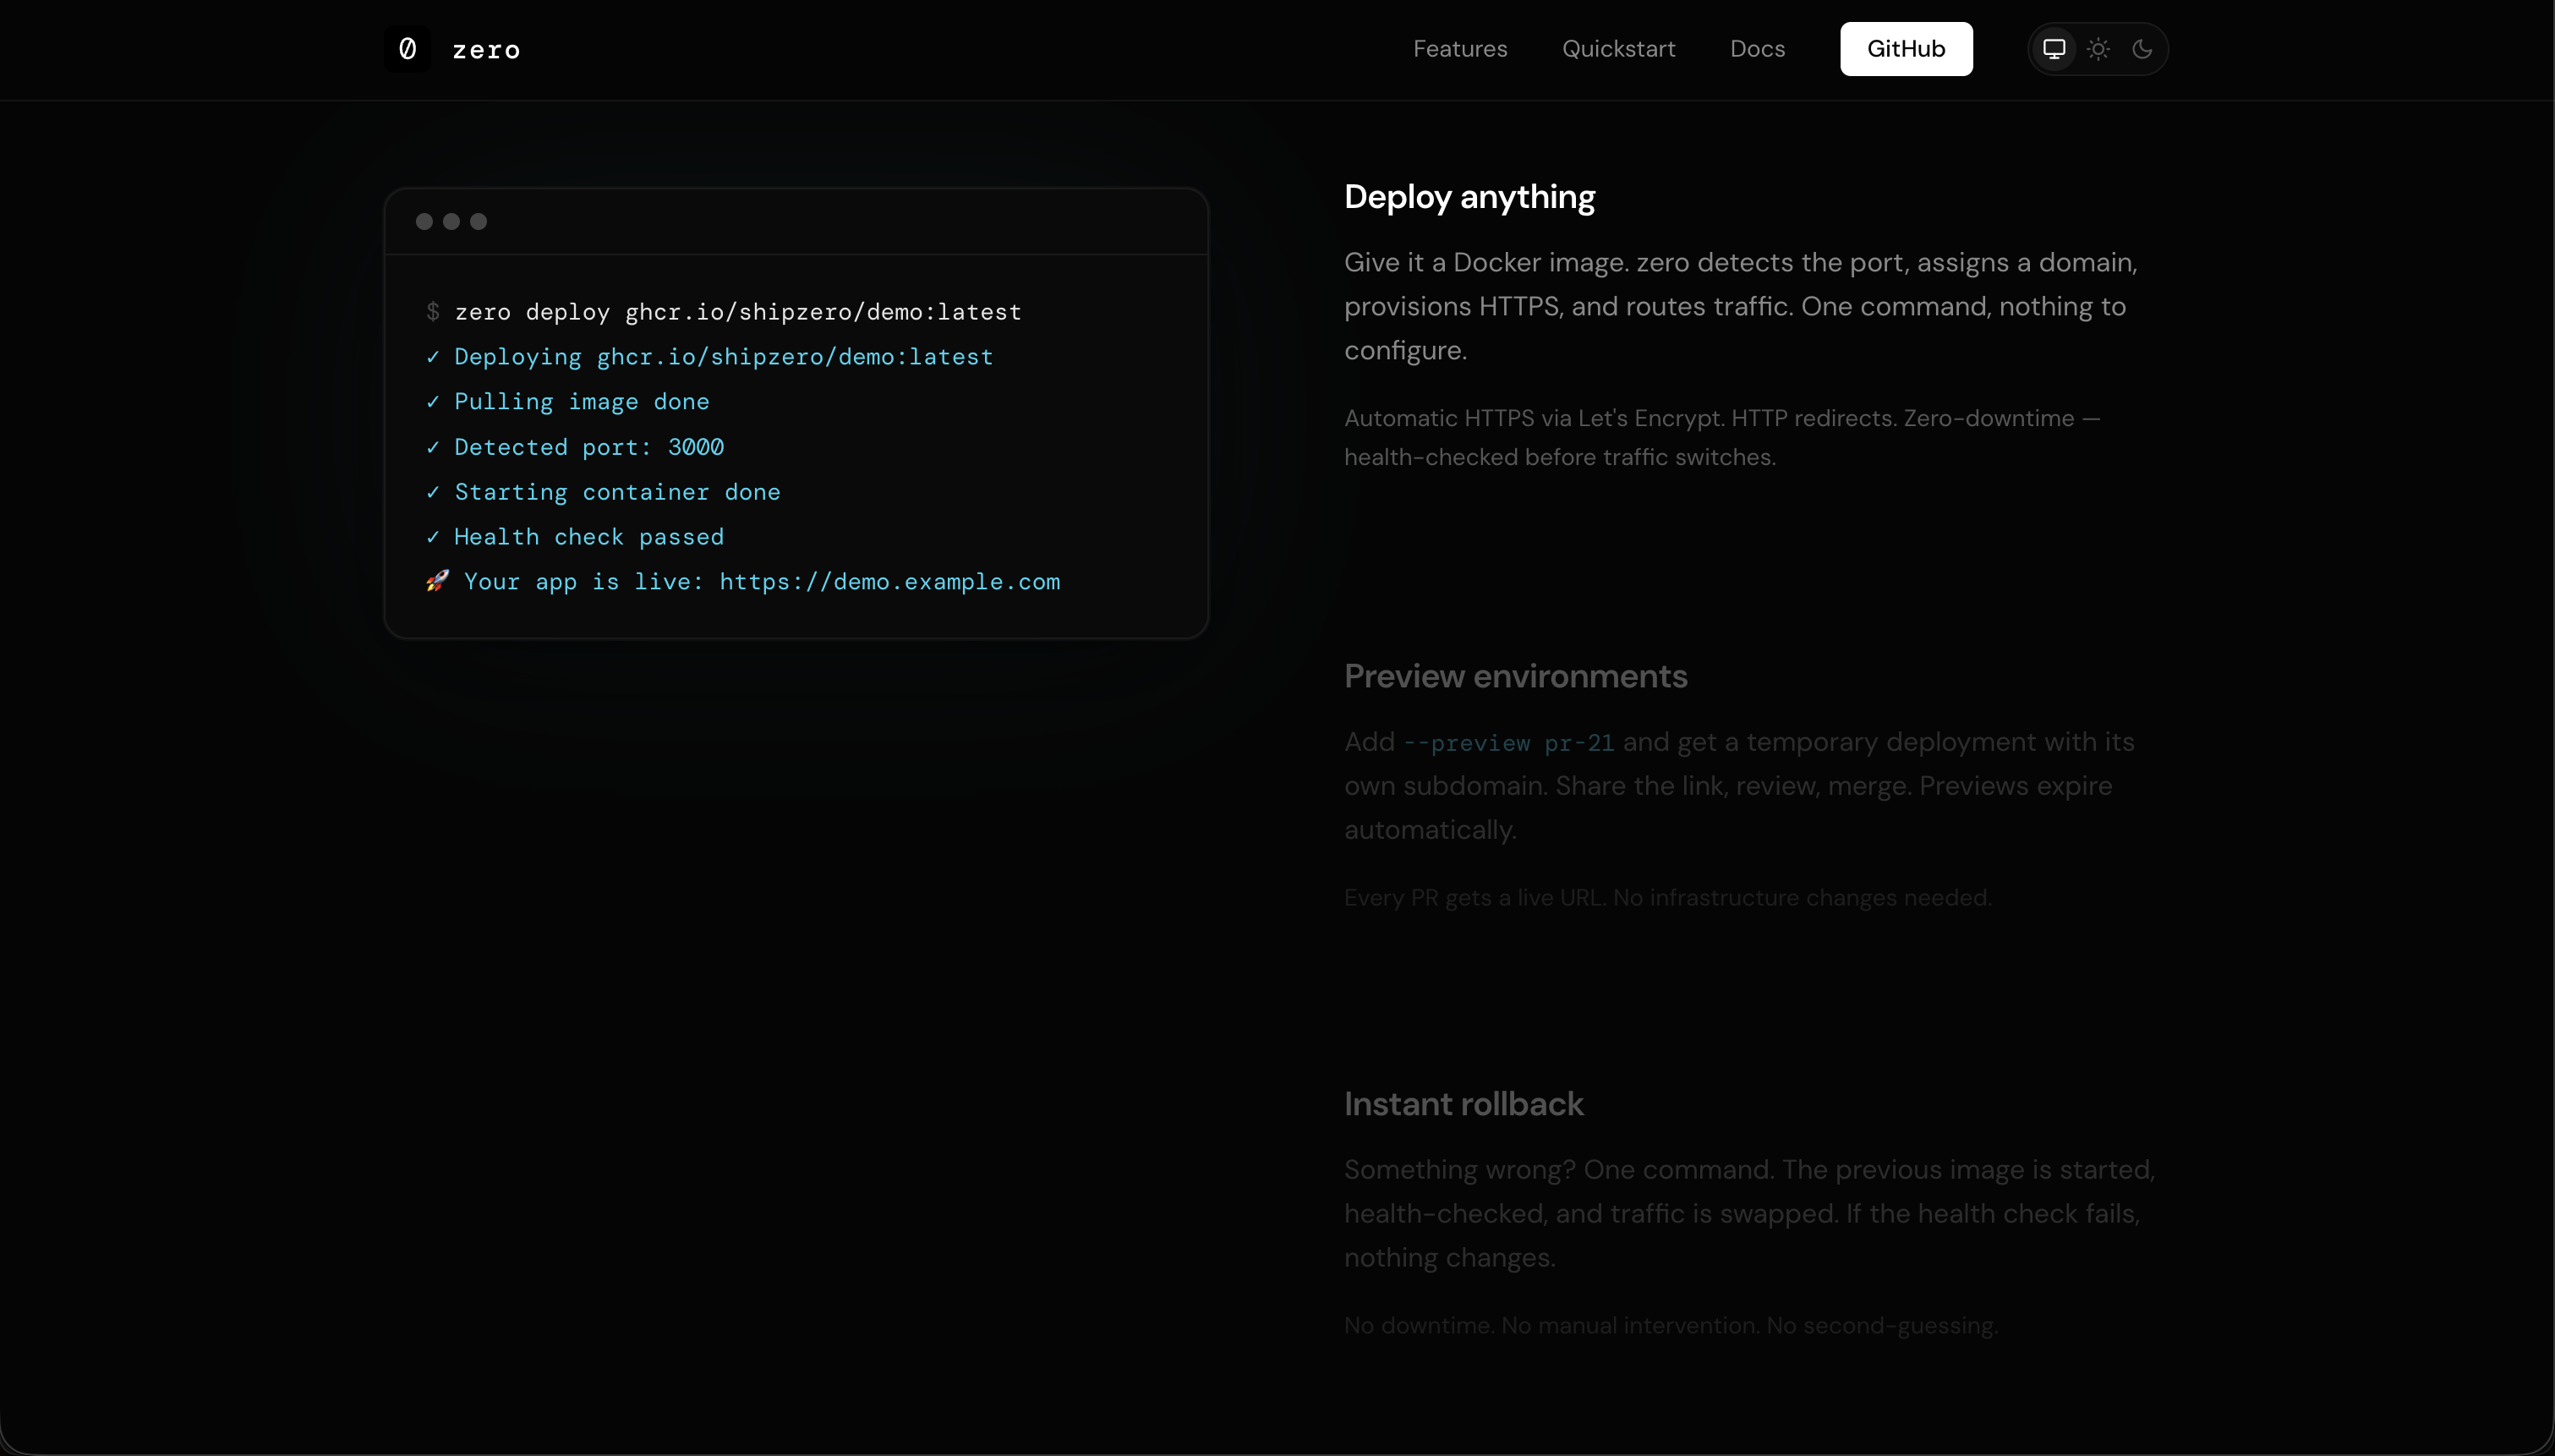The height and width of the screenshot is (1456, 2555).
Task: Switch to dark theme moon icon
Action: pyautogui.click(x=2142, y=49)
